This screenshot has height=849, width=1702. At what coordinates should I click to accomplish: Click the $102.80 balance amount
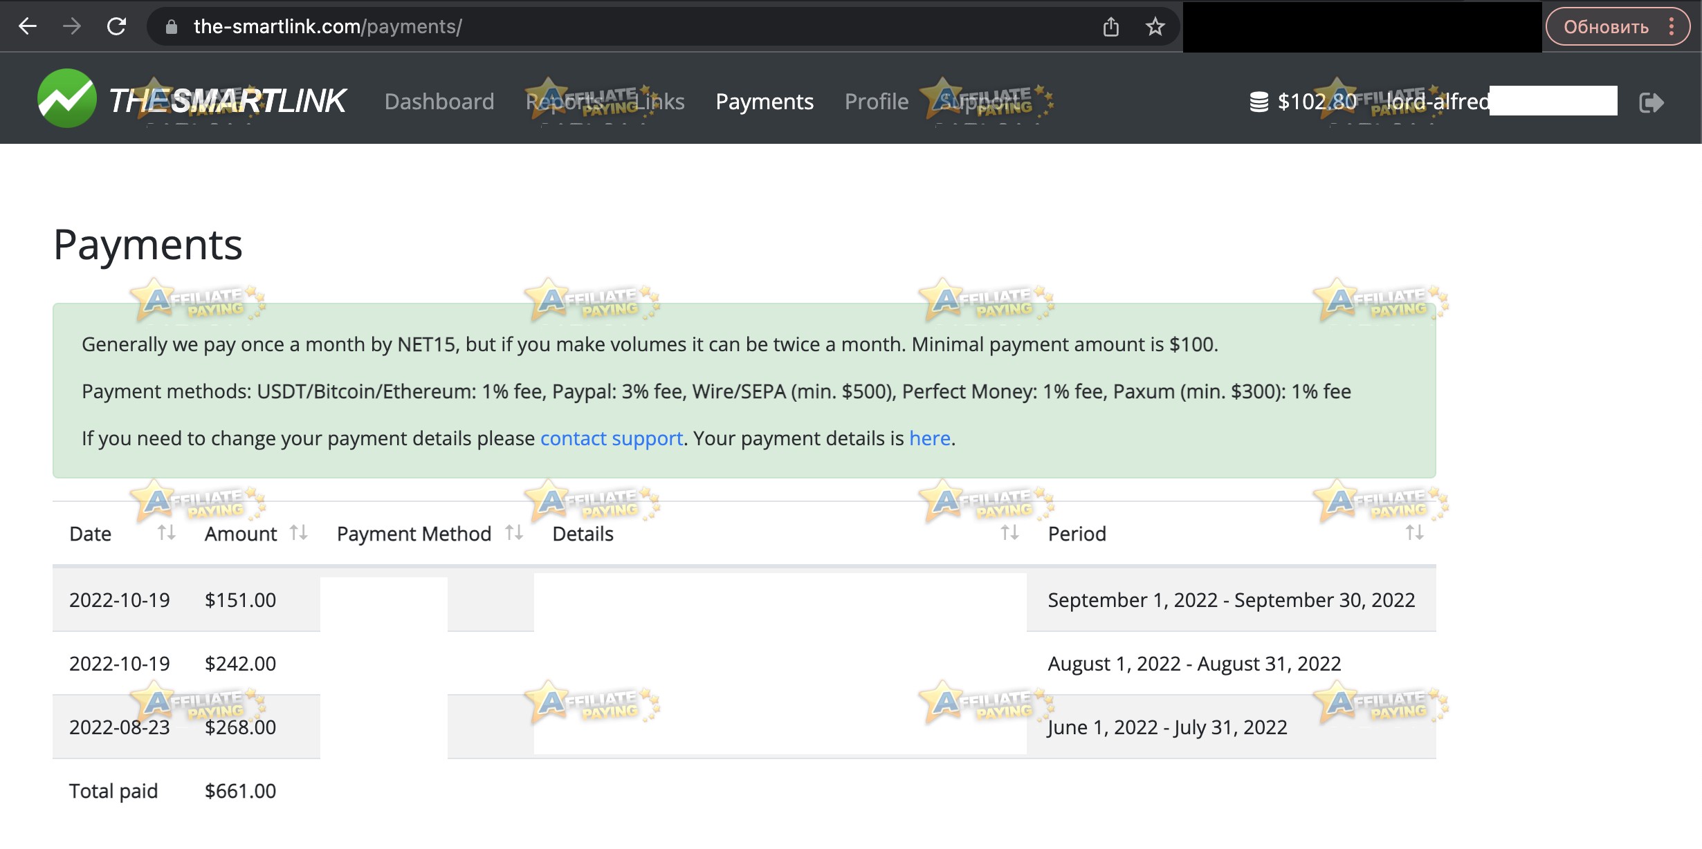pyautogui.click(x=1317, y=102)
